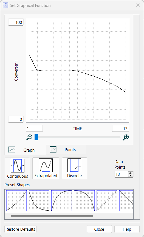This screenshot has height=237, width=144.
Task: Select the Extrapolated graph type
Action: coord(46,168)
